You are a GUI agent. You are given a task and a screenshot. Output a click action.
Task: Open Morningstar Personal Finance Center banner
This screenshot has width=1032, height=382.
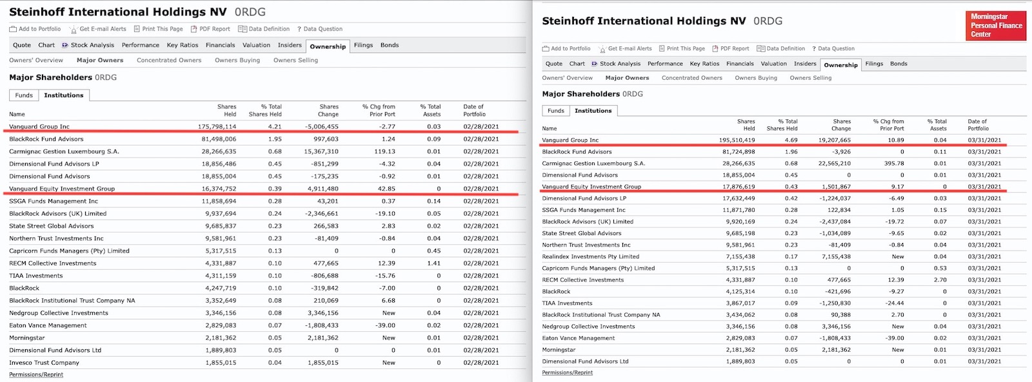(996, 26)
